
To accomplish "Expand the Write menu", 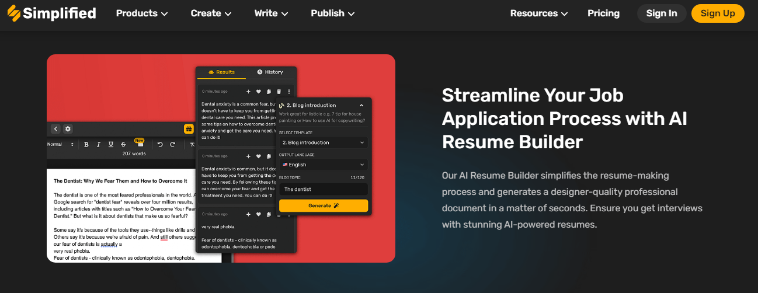I will [x=271, y=13].
